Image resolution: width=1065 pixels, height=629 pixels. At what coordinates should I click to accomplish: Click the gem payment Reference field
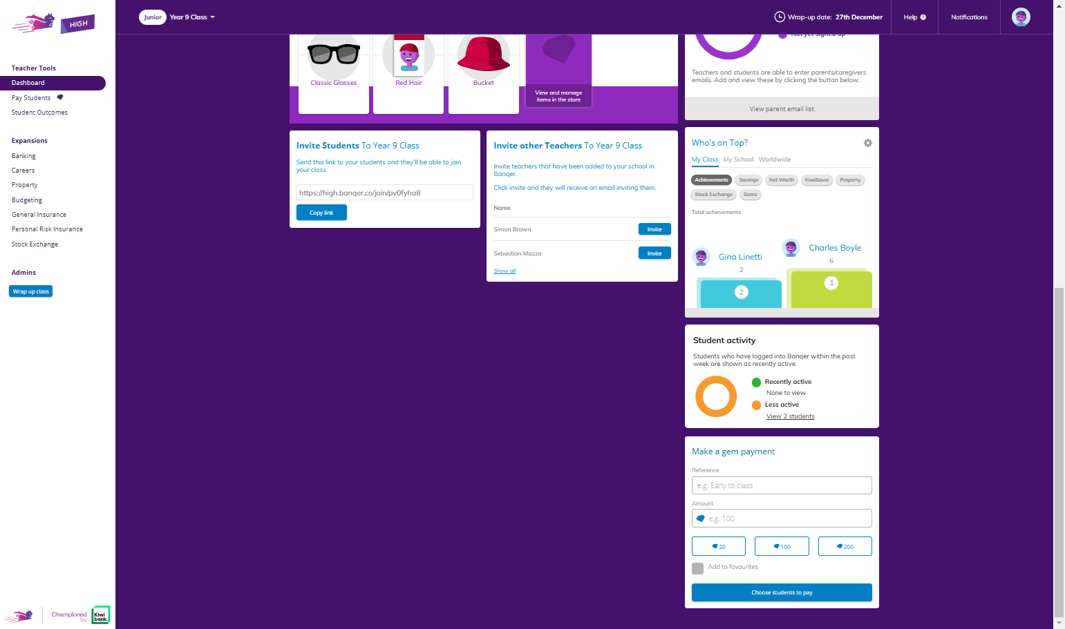point(782,485)
